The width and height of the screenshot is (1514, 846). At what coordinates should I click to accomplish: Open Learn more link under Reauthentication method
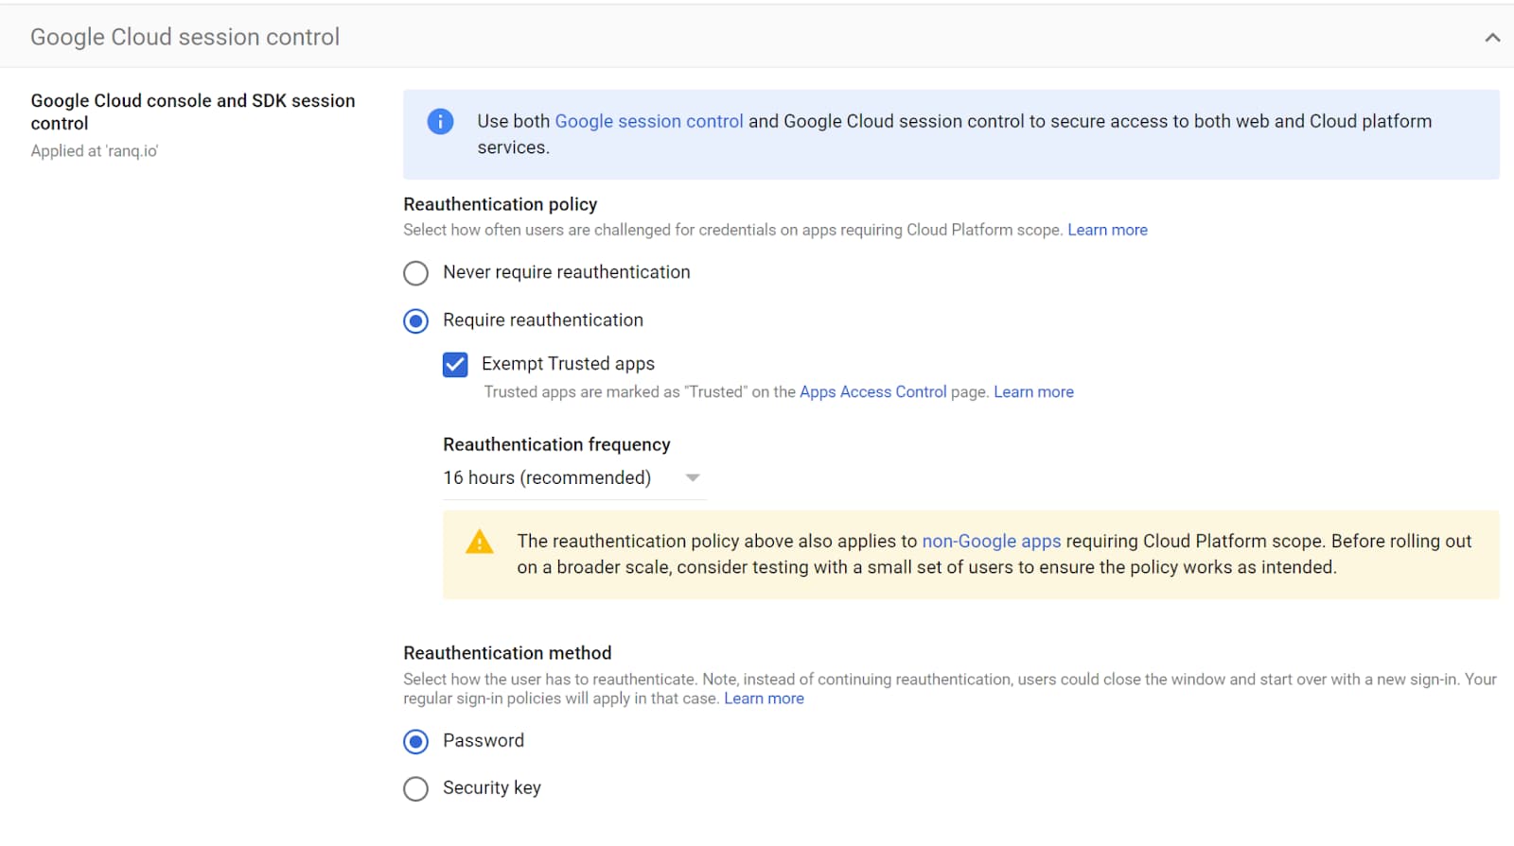pos(764,699)
